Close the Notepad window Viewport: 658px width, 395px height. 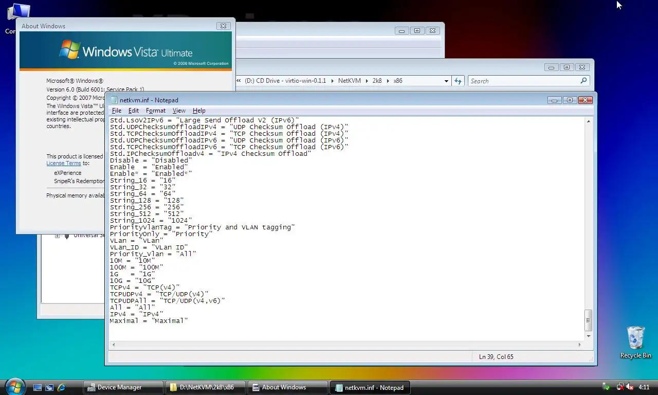[585, 100]
